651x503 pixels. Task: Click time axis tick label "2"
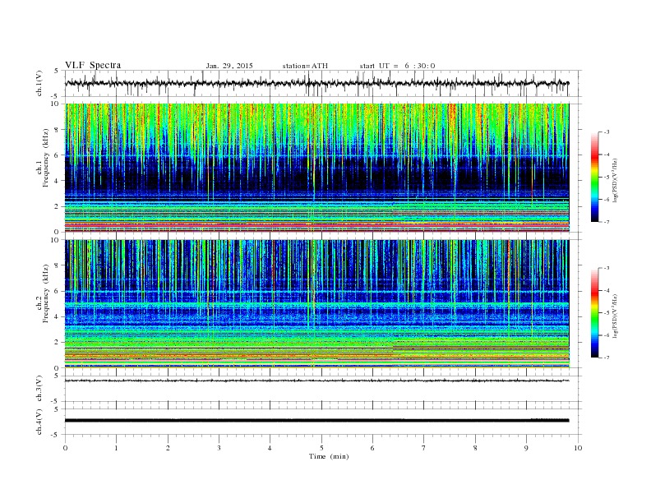coord(168,448)
